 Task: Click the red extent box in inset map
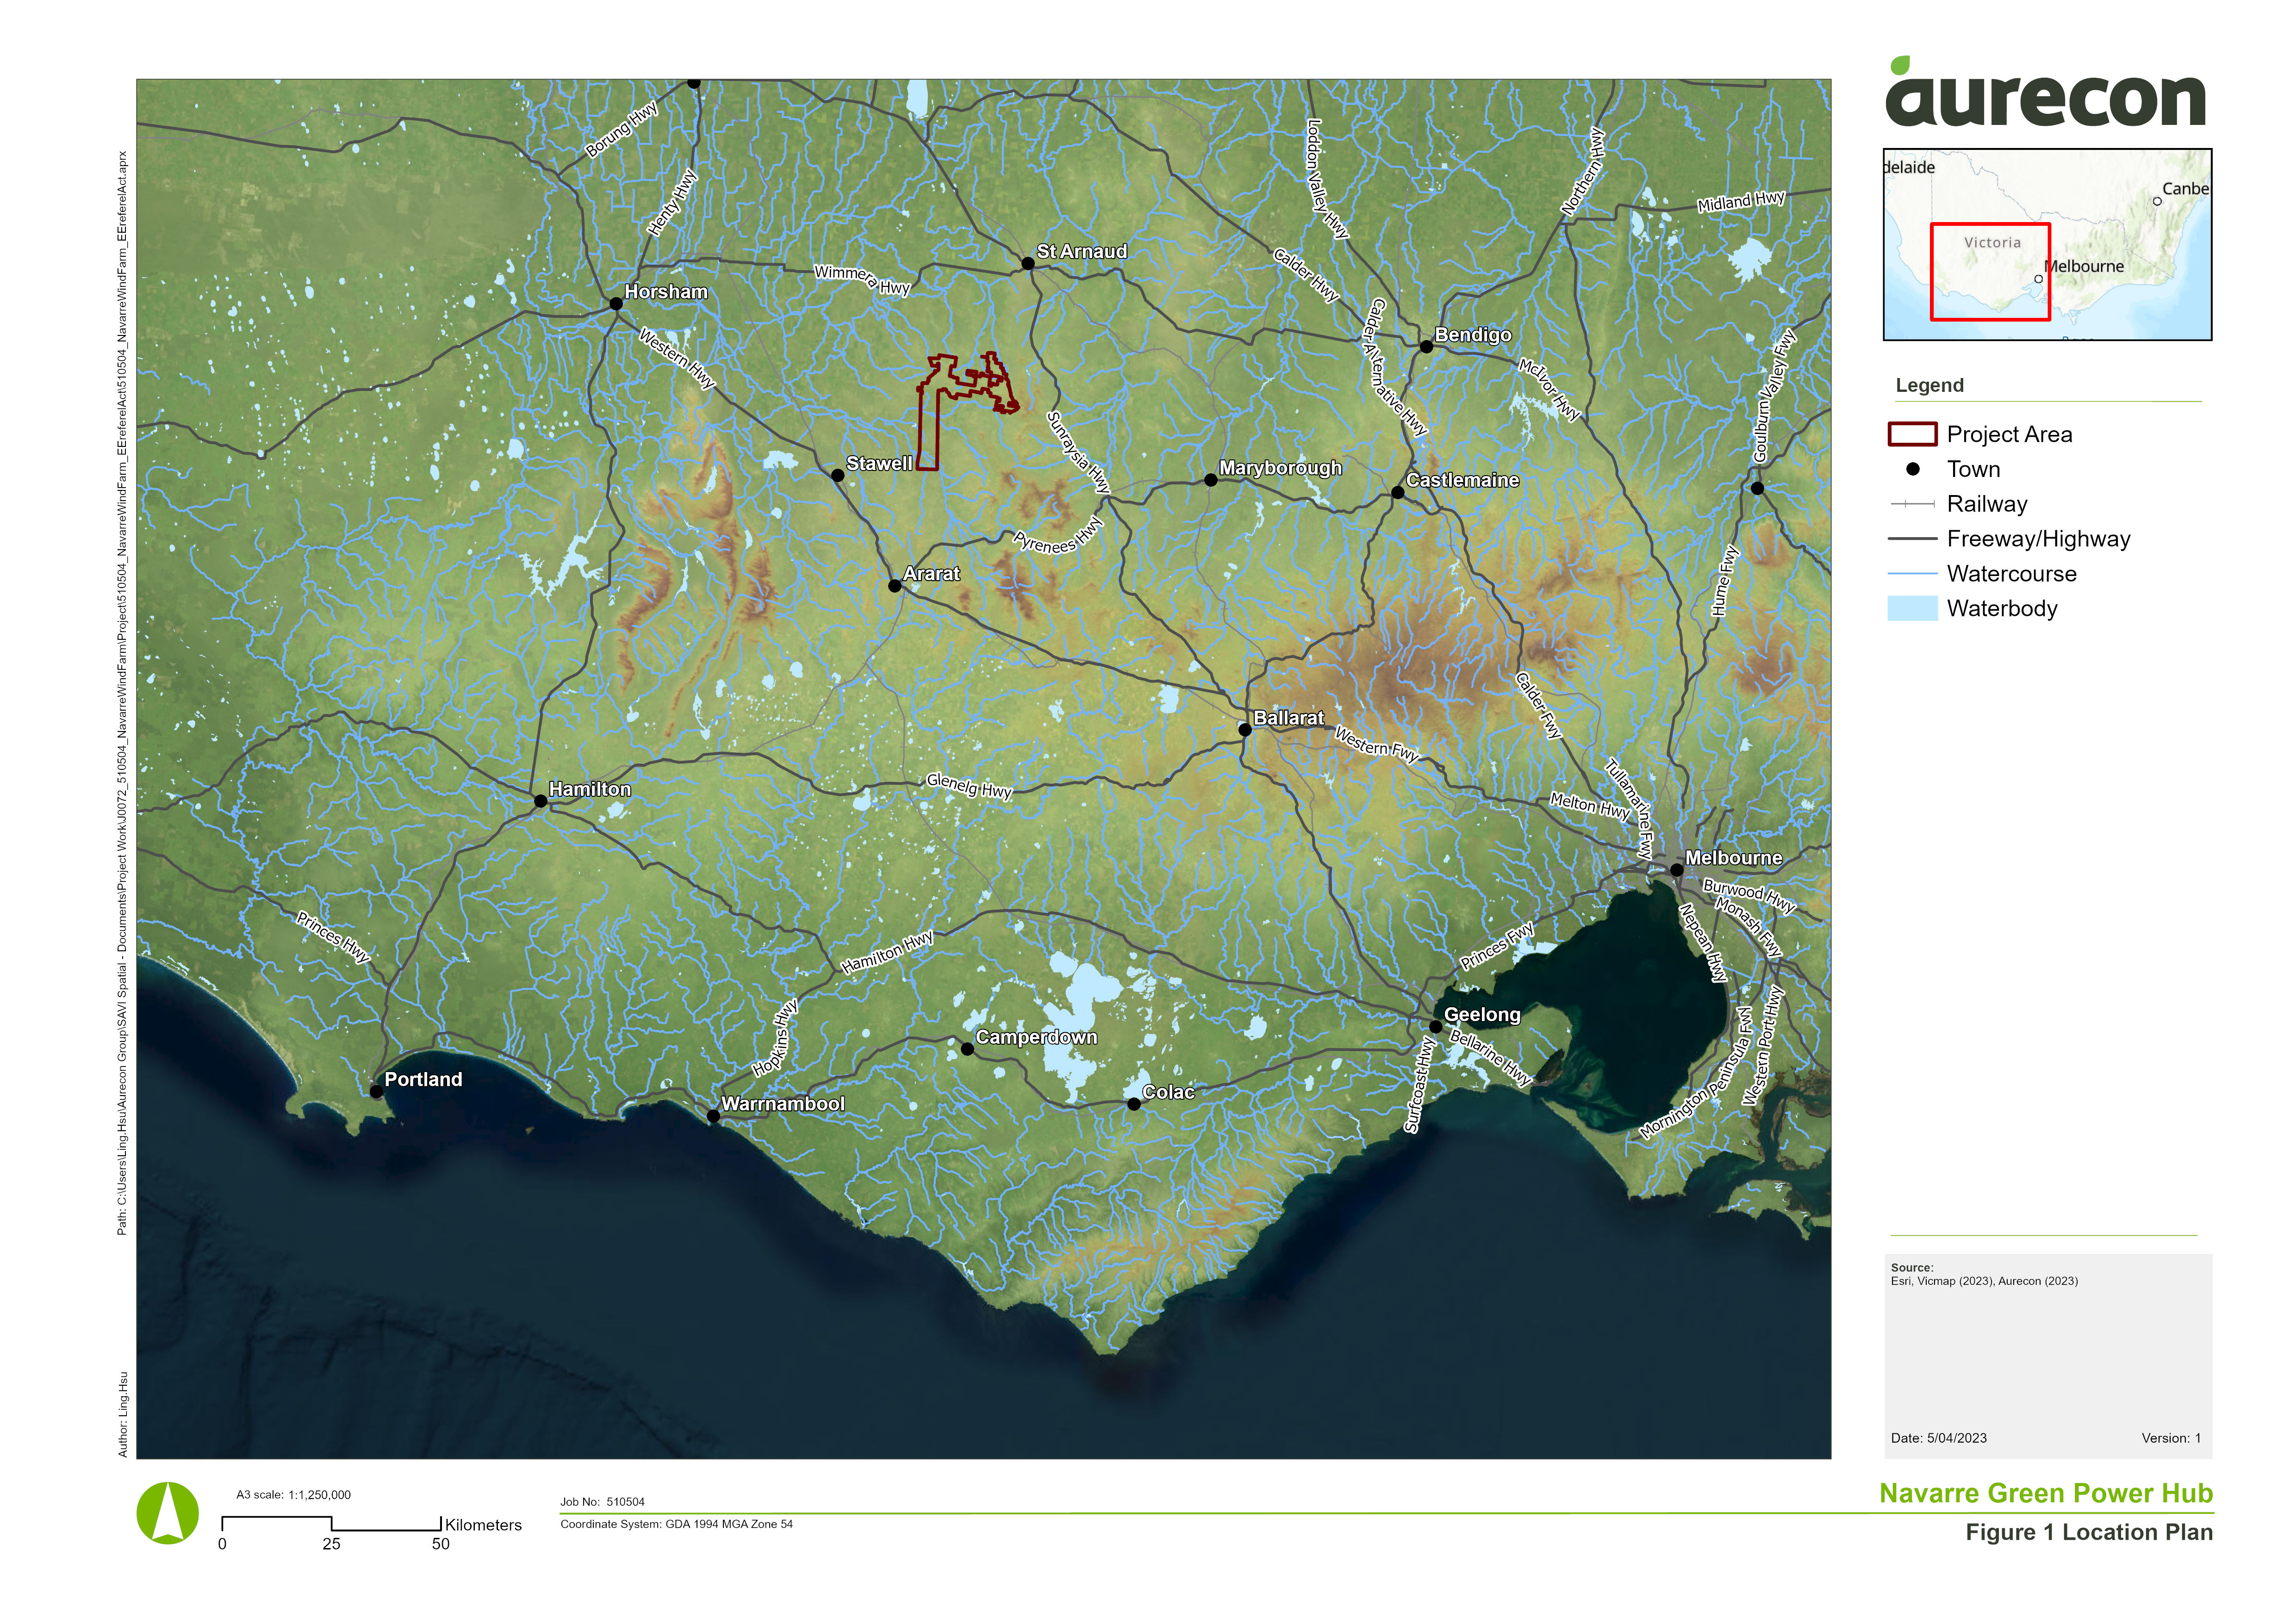click(x=1990, y=272)
